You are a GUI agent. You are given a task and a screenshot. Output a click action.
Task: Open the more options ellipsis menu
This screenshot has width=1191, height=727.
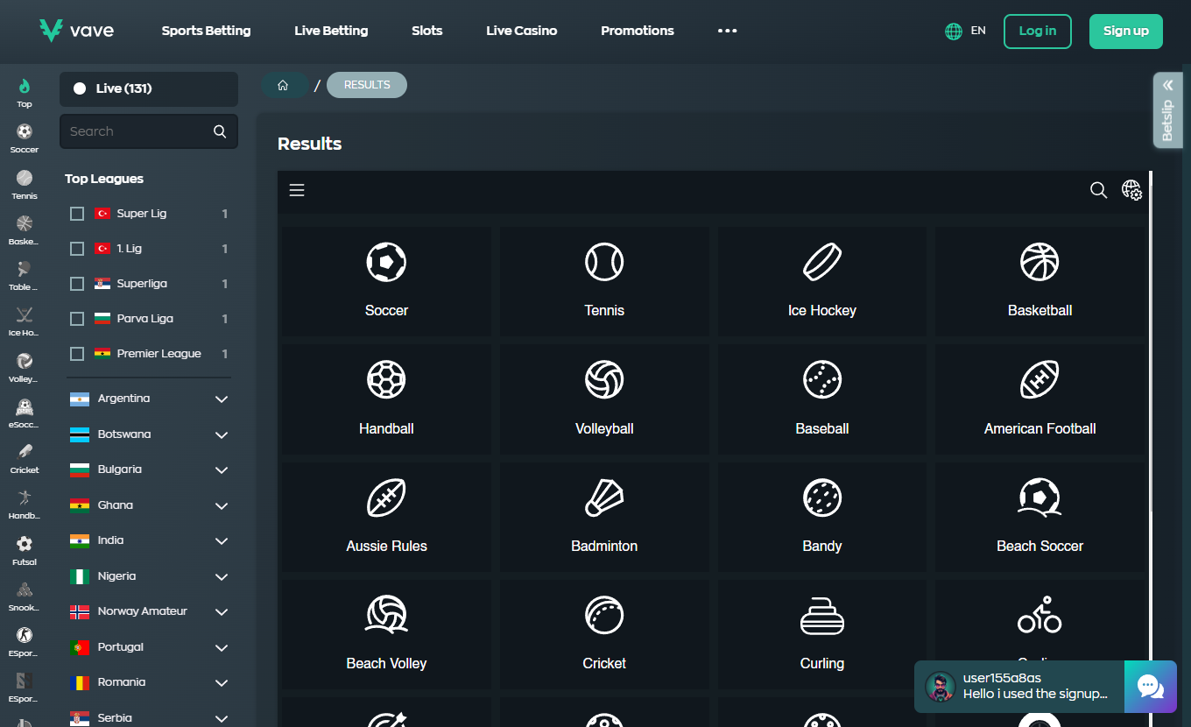tap(728, 31)
